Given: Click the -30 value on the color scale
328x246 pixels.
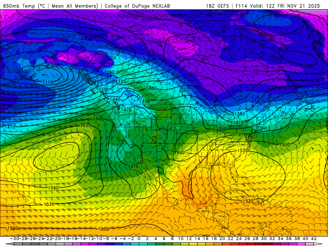Looking at the screenshot, I should [14, 239].
